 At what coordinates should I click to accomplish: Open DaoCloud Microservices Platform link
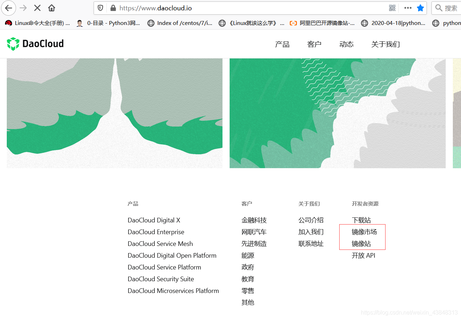click(173, 291)
